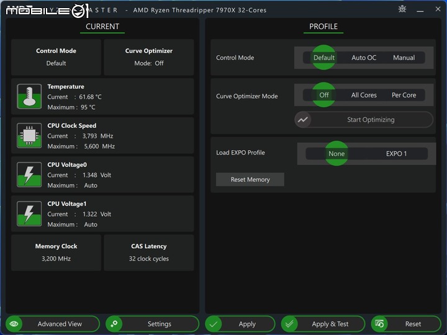Click the eye icon on Advanced View

click(14, 324)
